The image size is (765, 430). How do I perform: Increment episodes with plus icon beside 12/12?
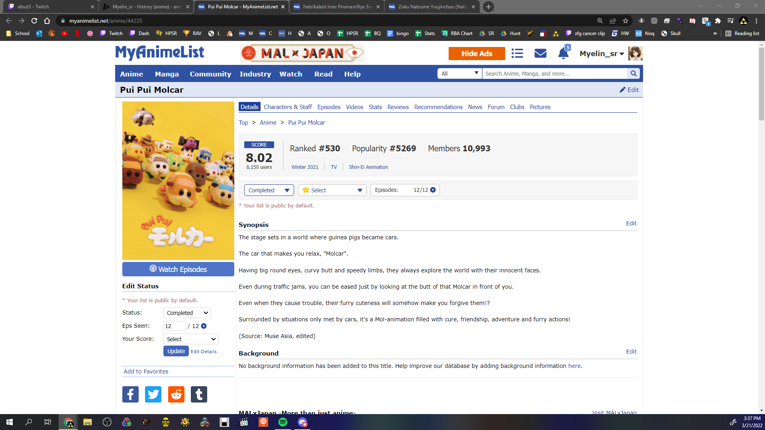pos(433,190)
